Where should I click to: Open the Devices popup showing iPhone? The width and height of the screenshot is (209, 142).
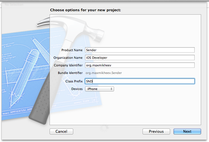99,89
